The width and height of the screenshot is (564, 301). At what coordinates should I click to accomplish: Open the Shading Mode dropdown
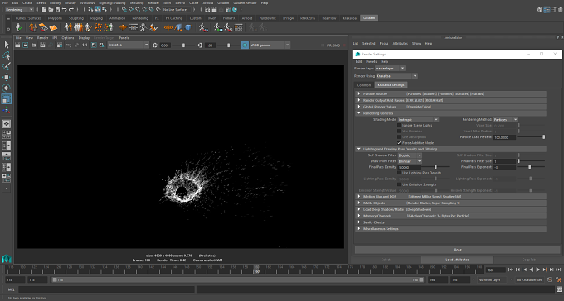point(418,119)
